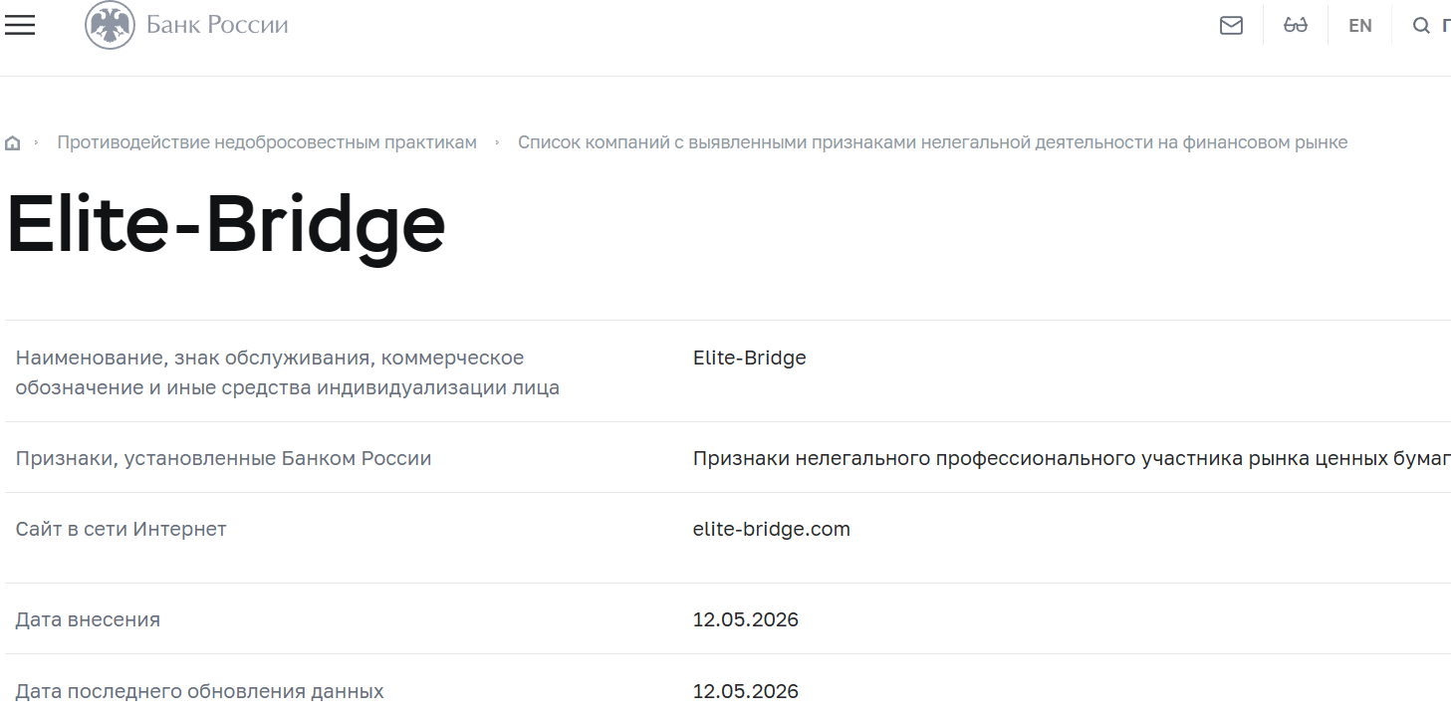Click the Bank of Russia eagle logo
Viewport: 1451px width, 719px height.
[x=110, y=26]
